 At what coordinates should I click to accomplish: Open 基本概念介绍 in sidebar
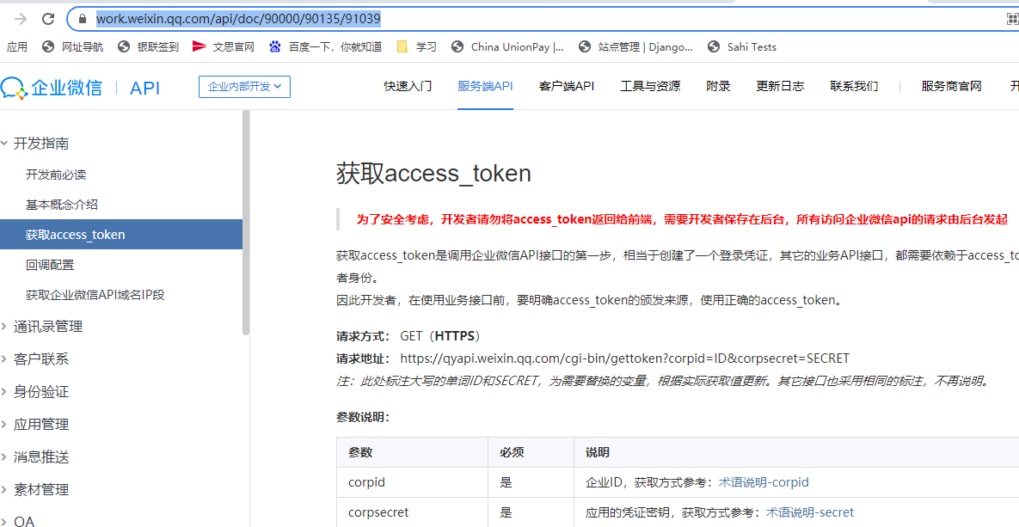pos(62,205)
